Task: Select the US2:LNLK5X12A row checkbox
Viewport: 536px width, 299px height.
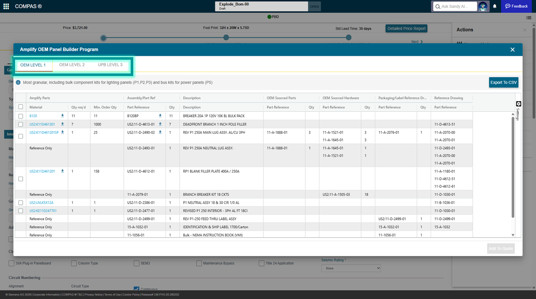Action: tap(21, 203)
